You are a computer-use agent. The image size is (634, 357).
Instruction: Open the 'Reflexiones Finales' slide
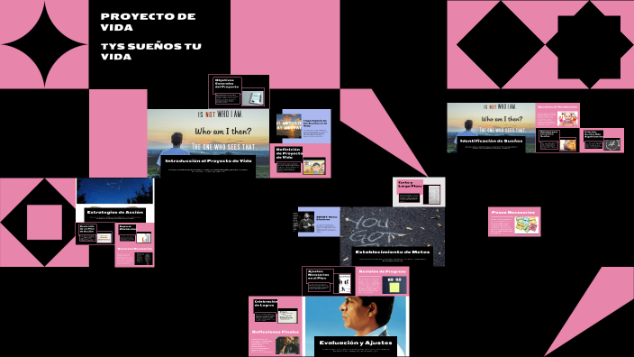point(276,341)
